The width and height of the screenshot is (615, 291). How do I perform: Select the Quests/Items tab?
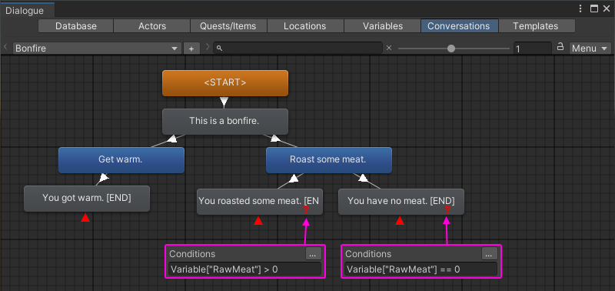(228, 26)
